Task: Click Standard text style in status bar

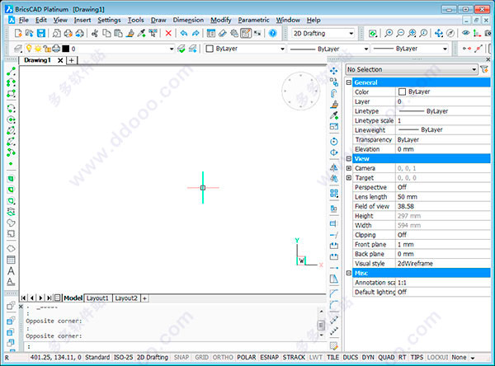Action: (97, 357)
